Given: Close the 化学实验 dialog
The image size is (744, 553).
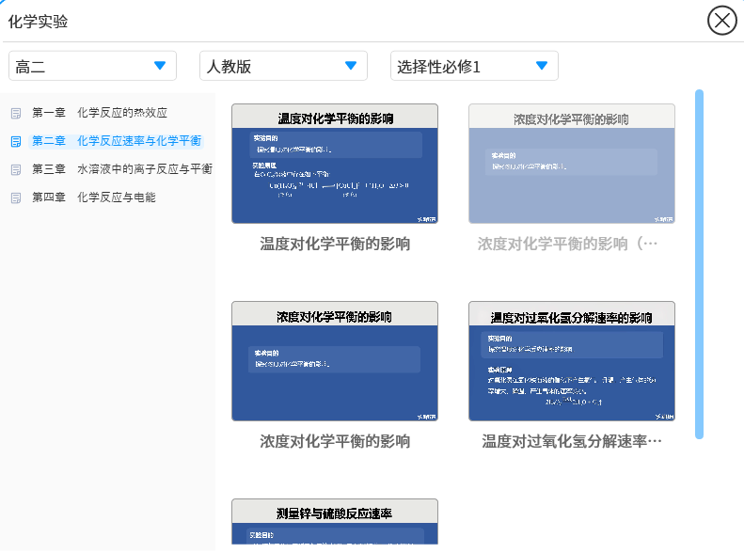Looking at the screenshot, I should (x=721, y=21).
